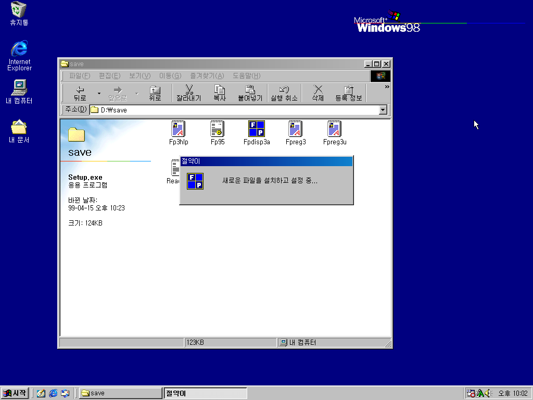Close the save window

[386, 64]
